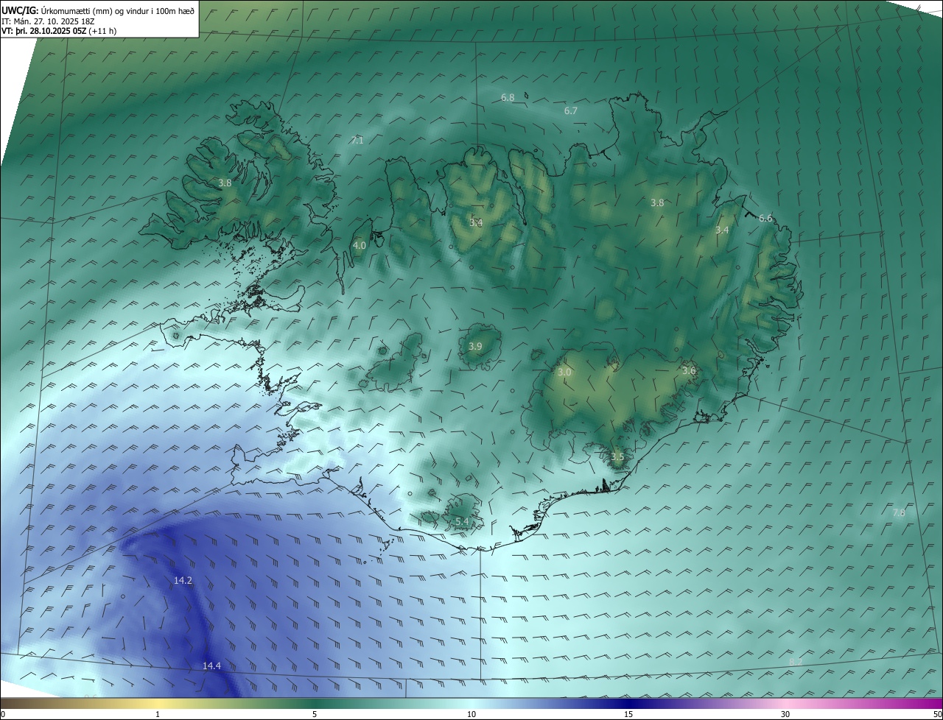Select the 30 mark on the color scale
943x720 pixels.
785,714
